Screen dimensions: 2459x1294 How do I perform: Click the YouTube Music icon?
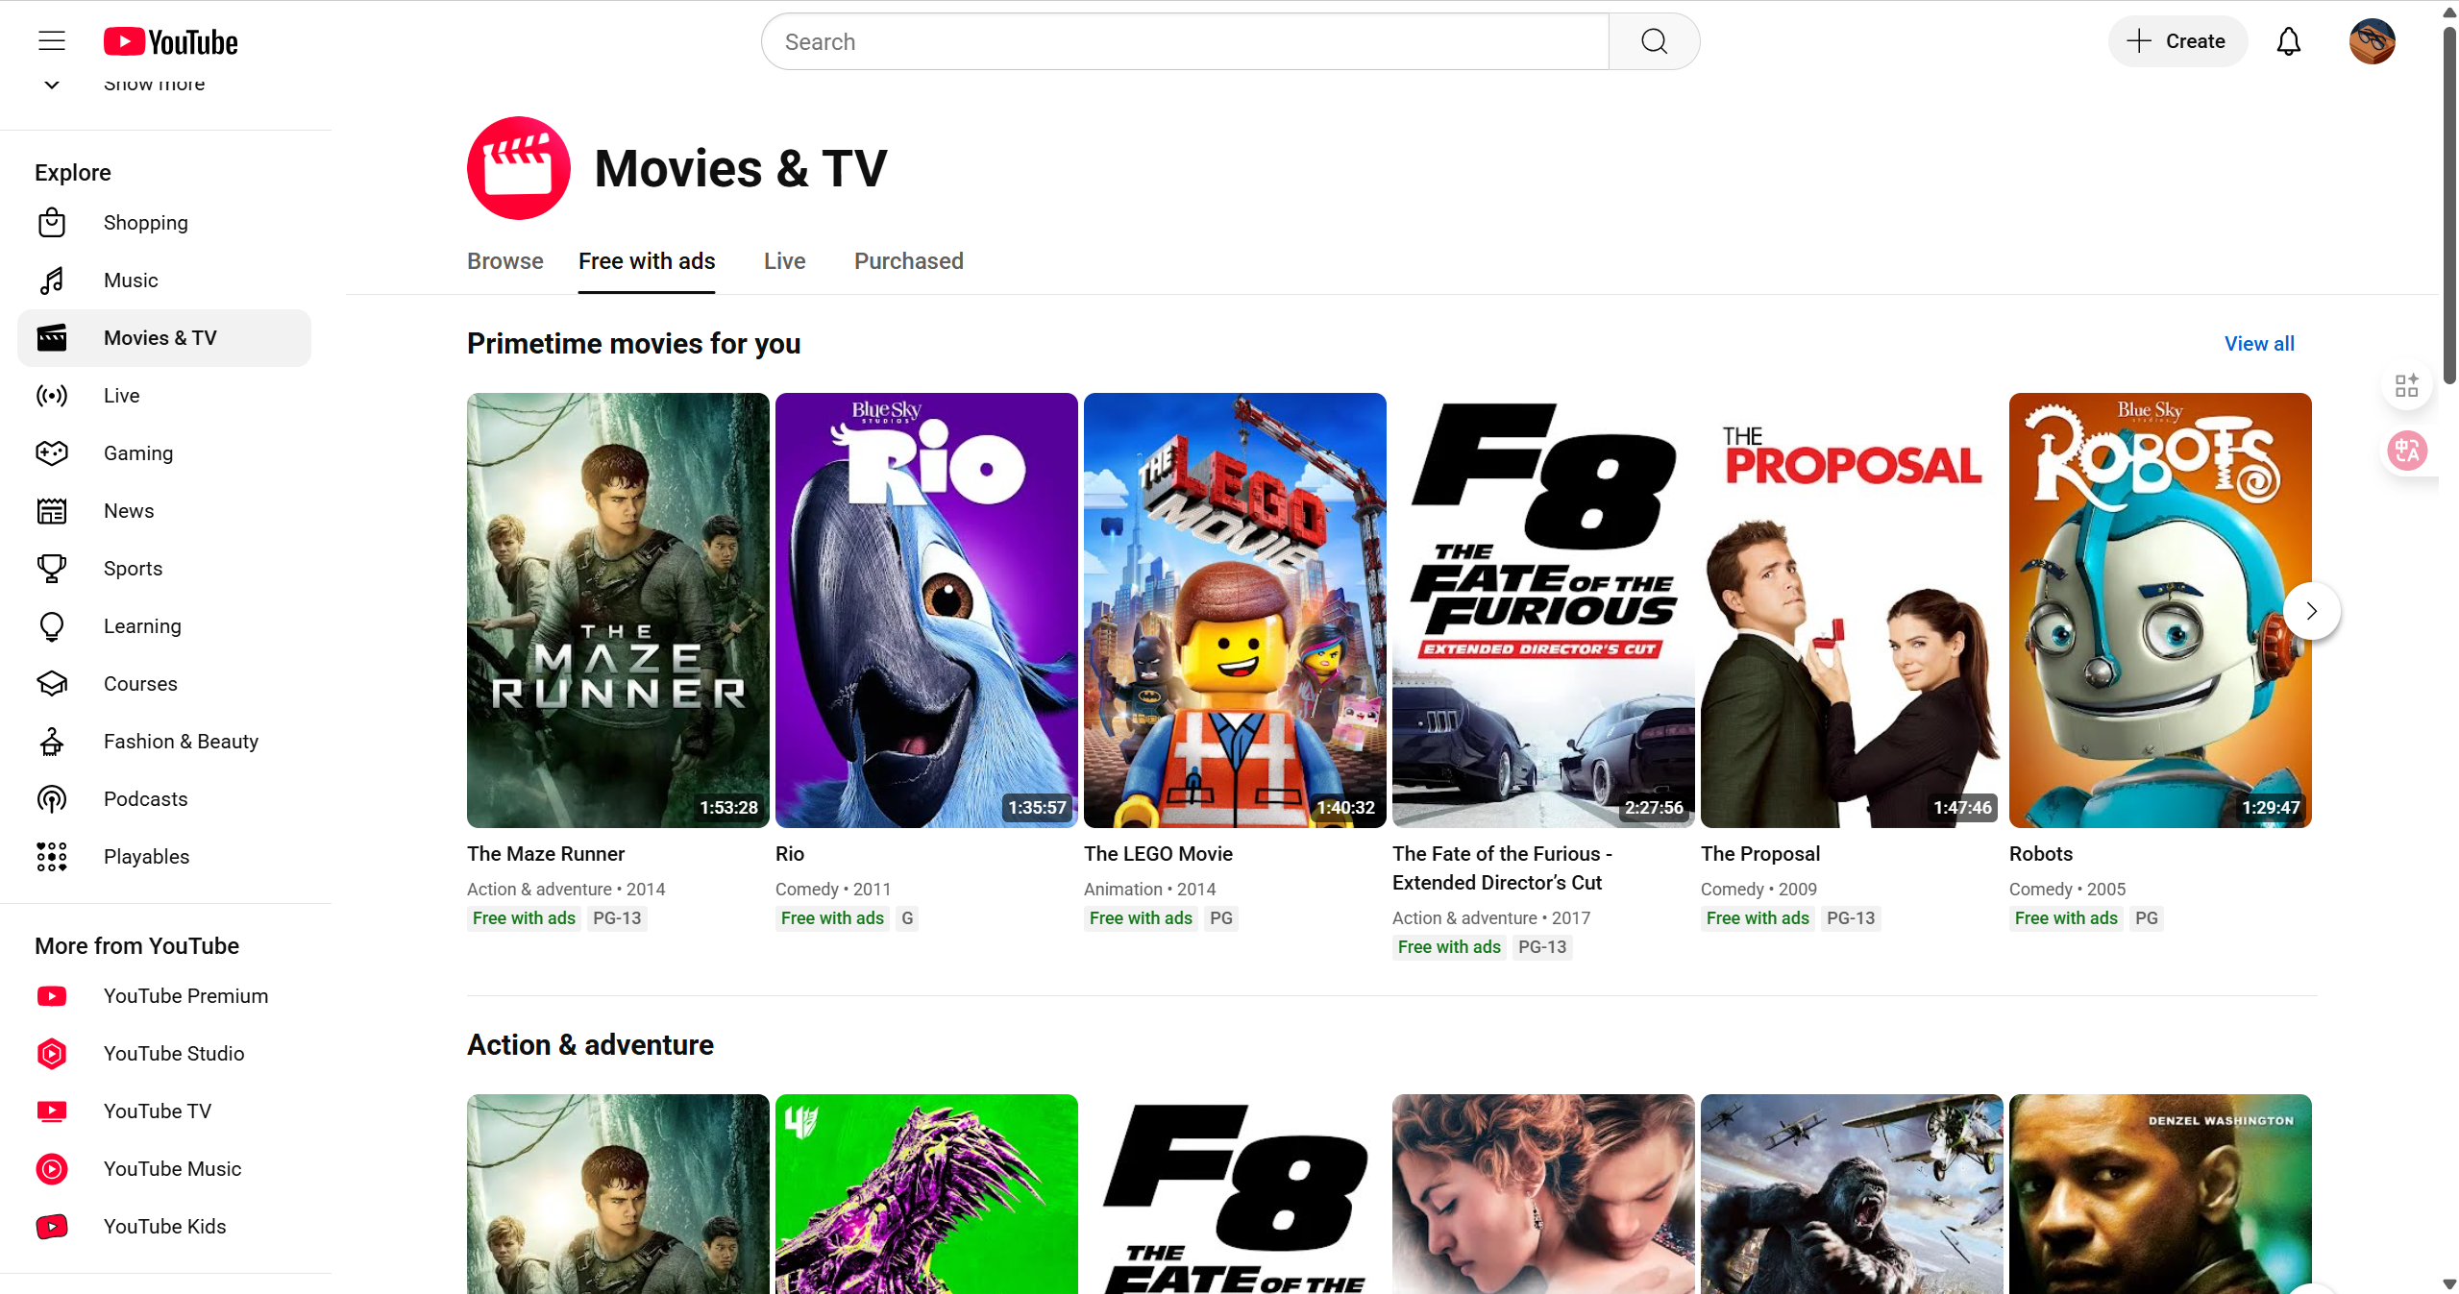[x=52, y=1169]
